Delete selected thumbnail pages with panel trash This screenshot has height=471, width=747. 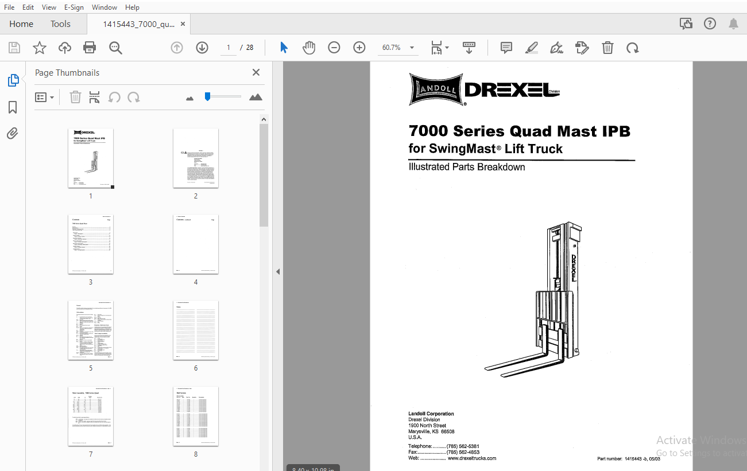75,97
